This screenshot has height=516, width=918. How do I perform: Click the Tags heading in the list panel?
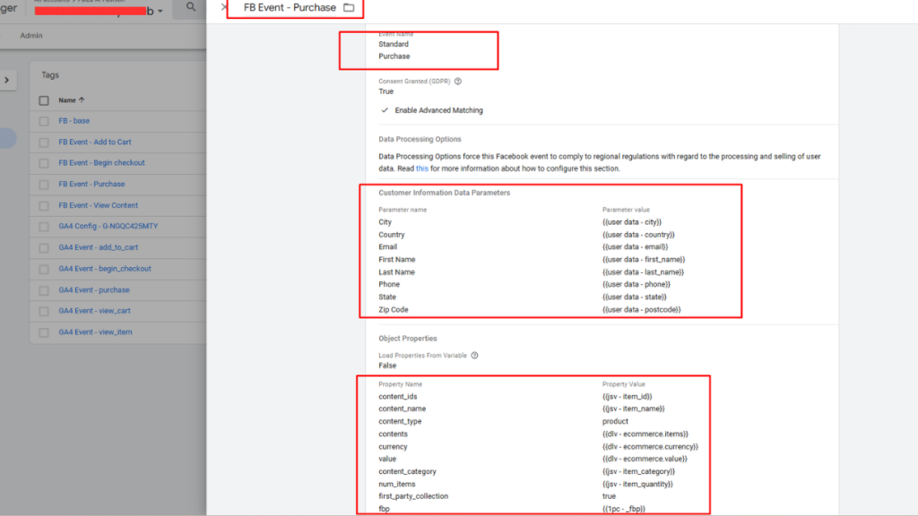click(50, 75)
